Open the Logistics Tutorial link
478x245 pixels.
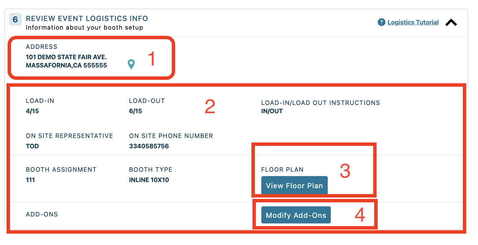[x=413, y=22]
